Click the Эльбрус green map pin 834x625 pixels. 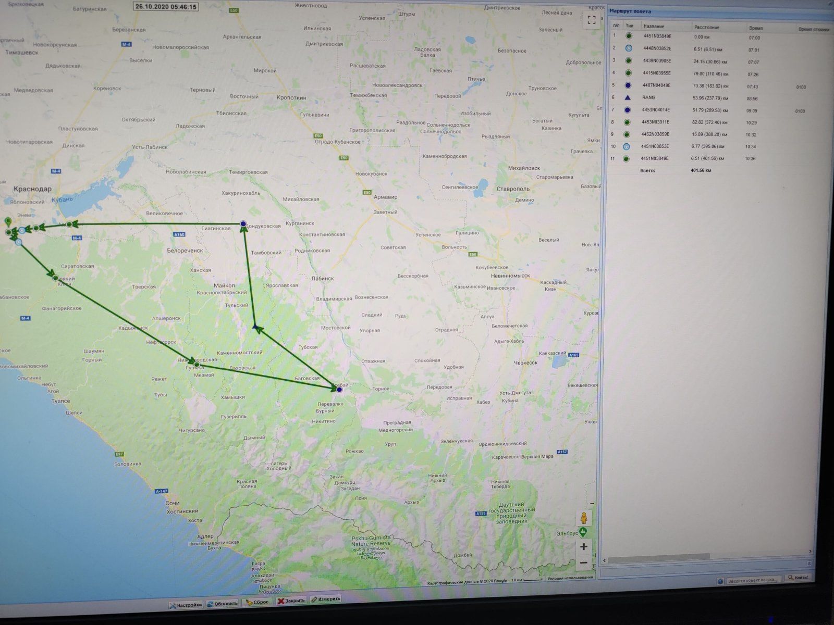(583, 532)
